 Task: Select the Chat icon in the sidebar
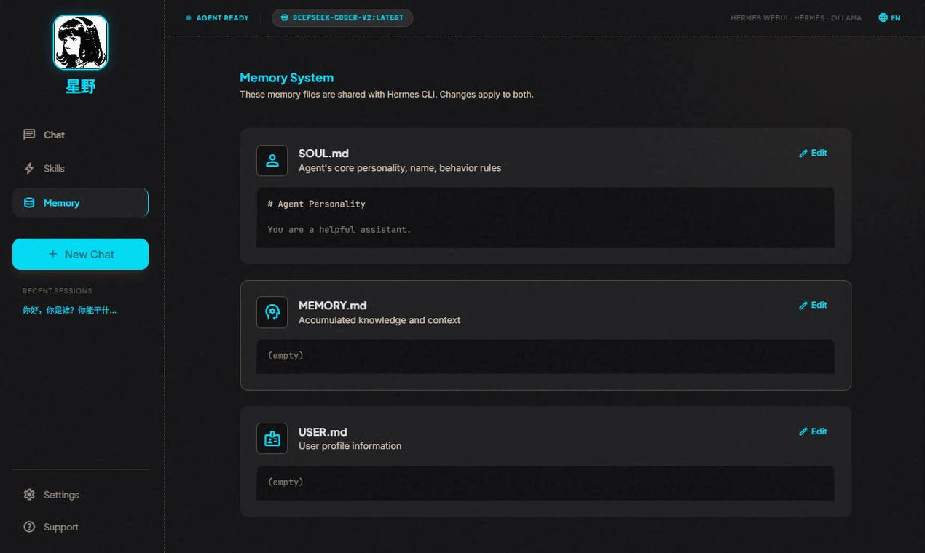coord(29,134)
